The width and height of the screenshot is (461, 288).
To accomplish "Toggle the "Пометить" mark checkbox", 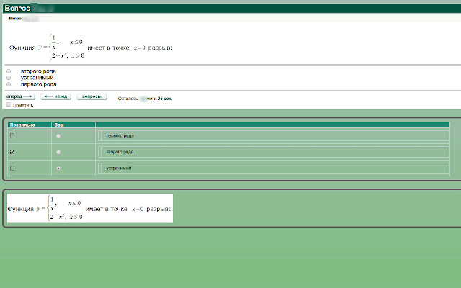I will 8,104.
